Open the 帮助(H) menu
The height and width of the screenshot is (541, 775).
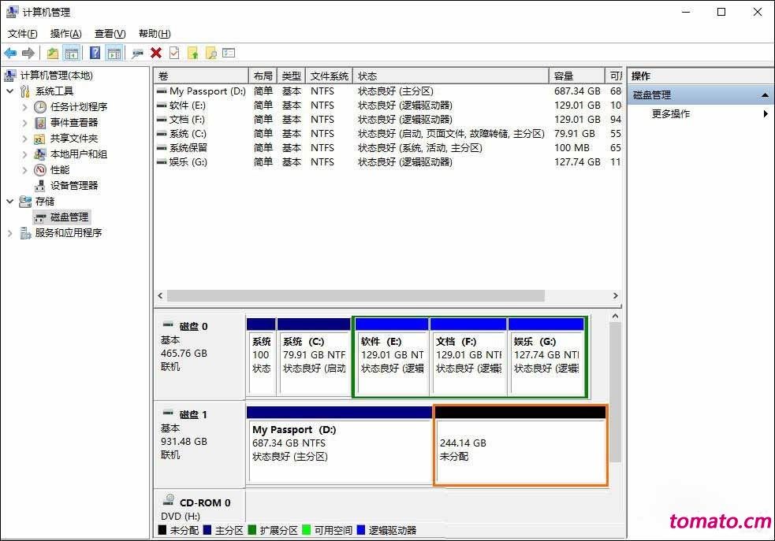(155, 34)
